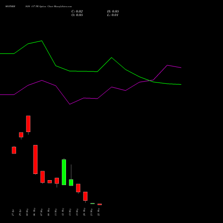The image size is (223, 223).
Task: Click where the green and purple lines cross
Action: pos(149,81)
